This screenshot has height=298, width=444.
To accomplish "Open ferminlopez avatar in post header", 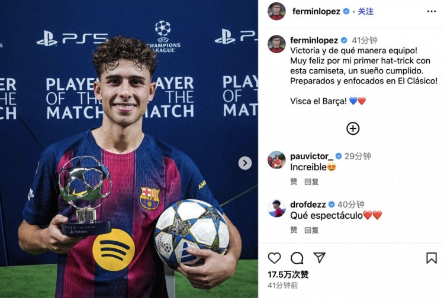I will pyautogui.click(x=276, y=11).
